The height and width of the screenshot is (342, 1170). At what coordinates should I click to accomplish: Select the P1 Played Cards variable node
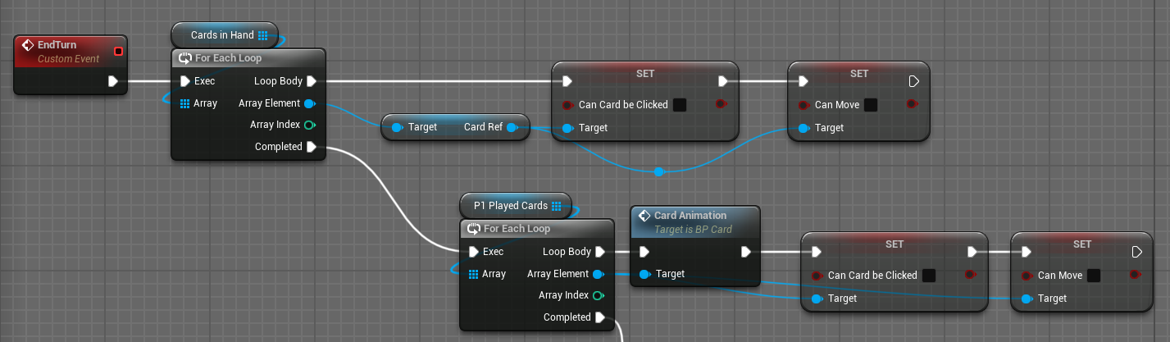point(512,206)
